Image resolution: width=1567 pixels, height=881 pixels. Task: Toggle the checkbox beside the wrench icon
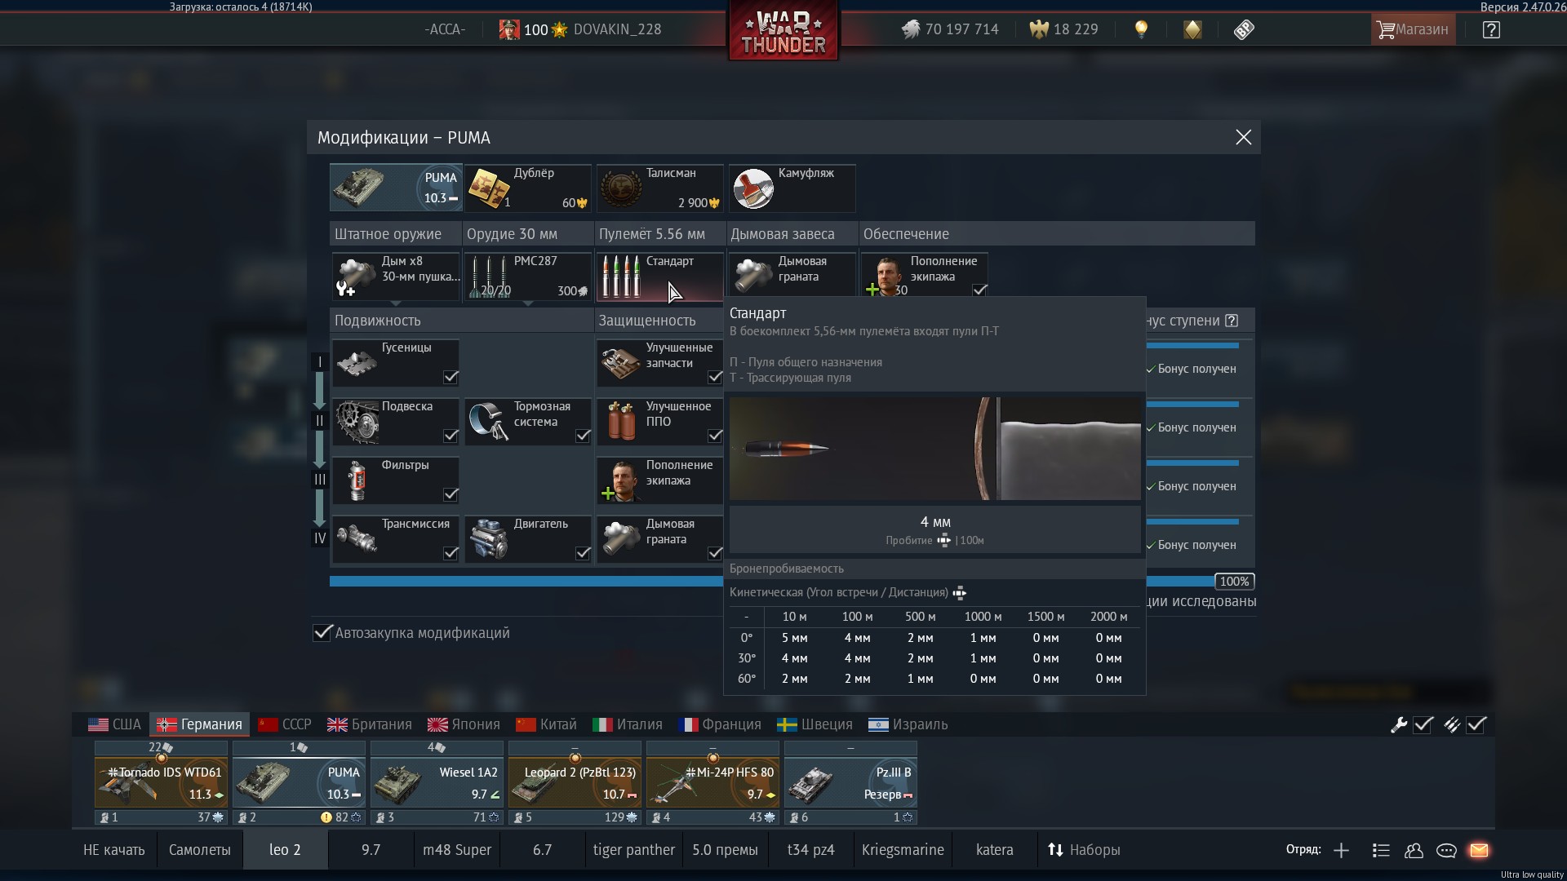point(1423,724)
